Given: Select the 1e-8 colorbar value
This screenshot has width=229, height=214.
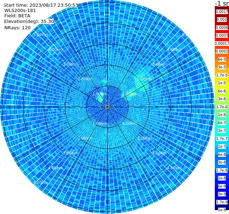Looking at the screenshot, I should pyautogui.click(x=222, y=178).
